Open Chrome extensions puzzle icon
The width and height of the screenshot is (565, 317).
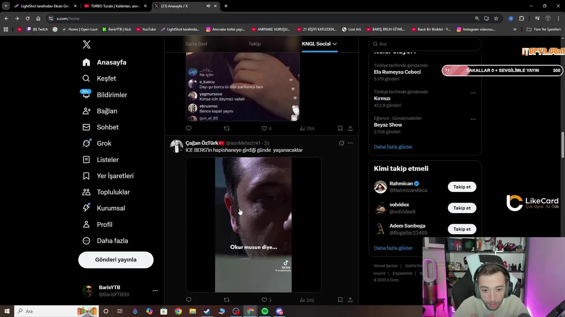(522, 18)
